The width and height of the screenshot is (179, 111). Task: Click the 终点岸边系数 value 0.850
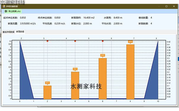[x=57, y=18]
